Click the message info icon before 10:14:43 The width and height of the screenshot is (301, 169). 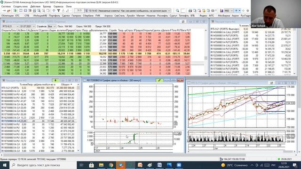(87, 11)
